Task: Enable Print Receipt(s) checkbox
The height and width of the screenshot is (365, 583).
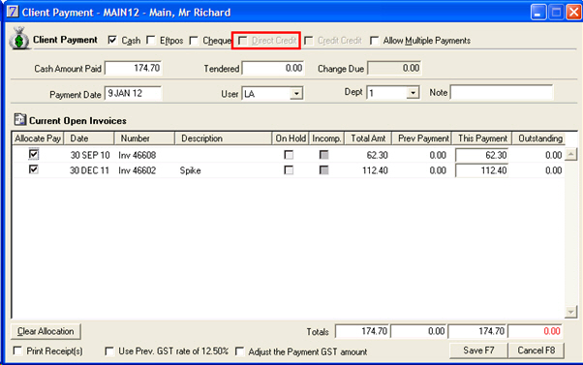Action: (17, 350)
